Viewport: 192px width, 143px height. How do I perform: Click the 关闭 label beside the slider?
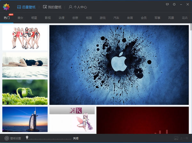[x=76, y=139]
